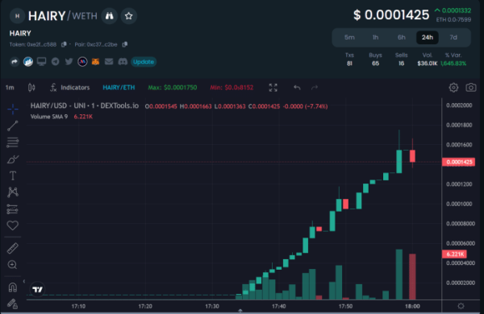Collapse the drawing toolbar side arrow

point(24,281)
